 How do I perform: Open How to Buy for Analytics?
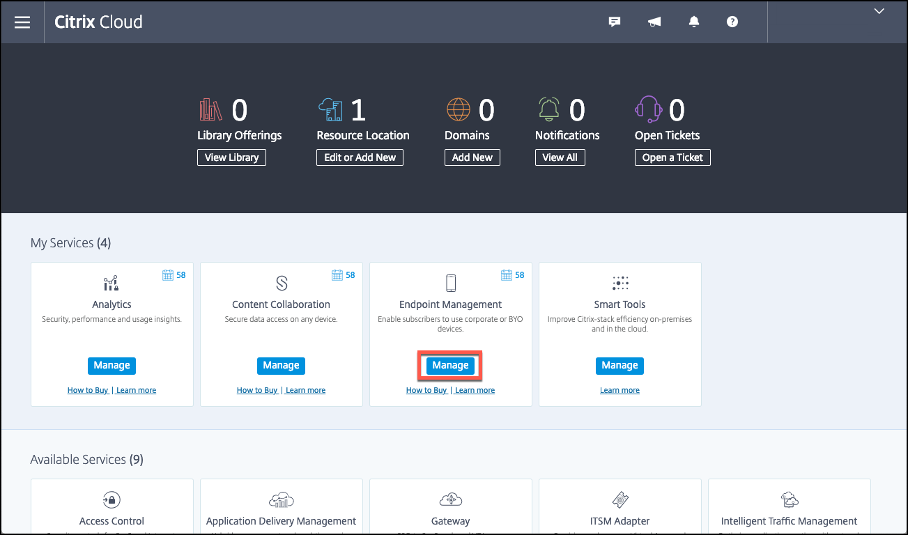(88, 390)
